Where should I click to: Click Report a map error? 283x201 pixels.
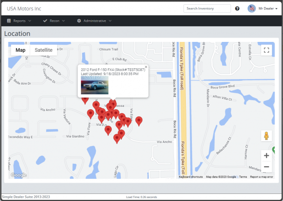[x=261, y=177]
